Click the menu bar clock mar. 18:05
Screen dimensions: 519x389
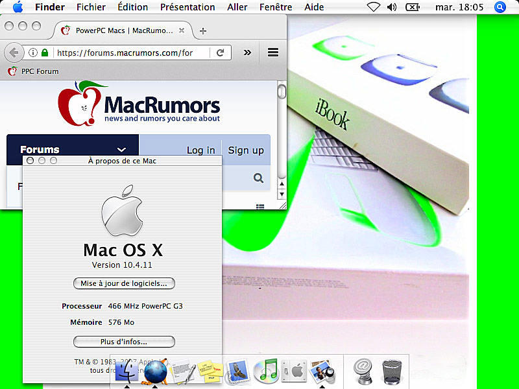(x=459, y=7)
